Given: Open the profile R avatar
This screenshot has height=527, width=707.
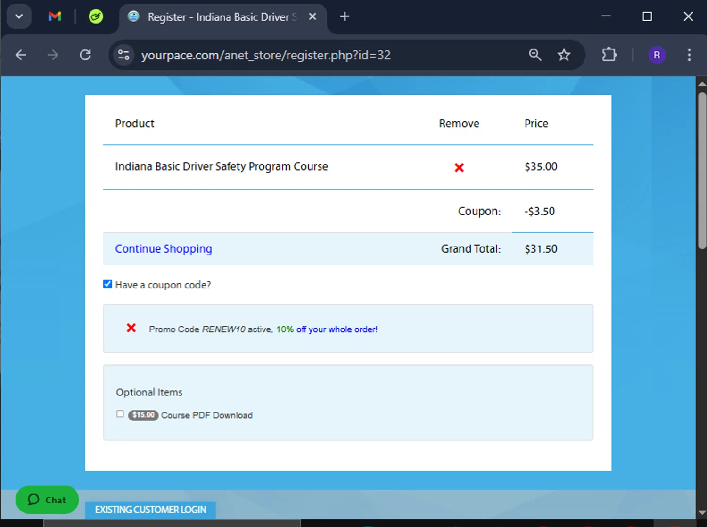Looking at the screenshot, I should coord(657,55).
